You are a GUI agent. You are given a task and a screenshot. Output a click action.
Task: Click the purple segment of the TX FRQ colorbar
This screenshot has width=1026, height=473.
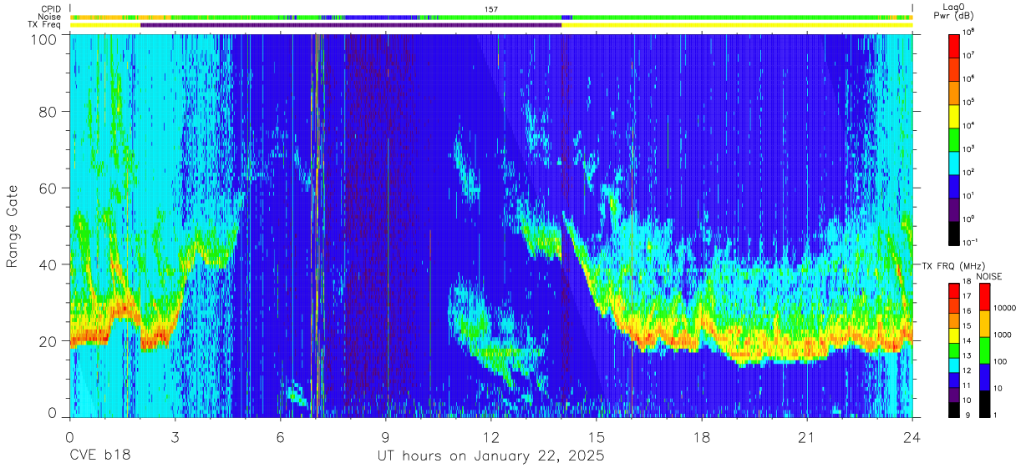point(953,395)
